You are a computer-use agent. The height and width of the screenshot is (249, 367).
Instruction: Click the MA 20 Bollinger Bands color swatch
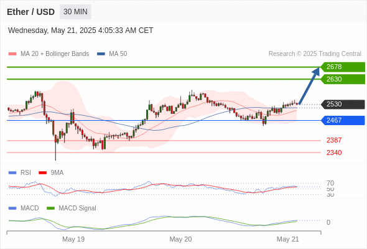click(12, 54)
